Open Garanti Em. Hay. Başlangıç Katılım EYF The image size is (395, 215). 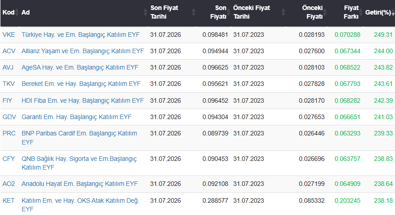coord(77,117)
